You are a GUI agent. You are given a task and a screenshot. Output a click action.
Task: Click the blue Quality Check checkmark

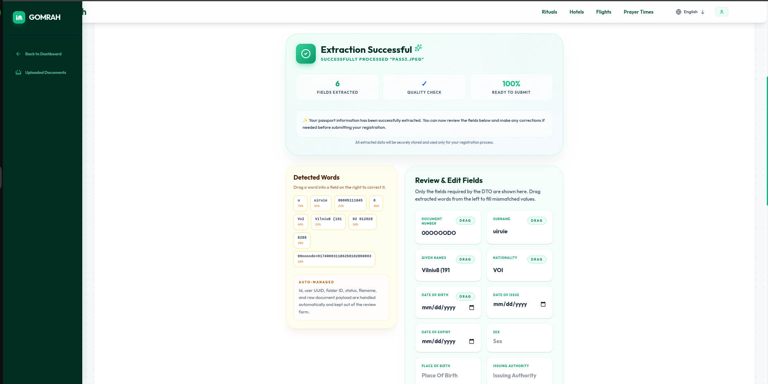(x=425, y=83)
